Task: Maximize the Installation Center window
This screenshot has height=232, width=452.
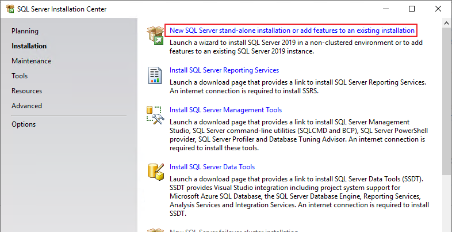Action: [412, 9]
